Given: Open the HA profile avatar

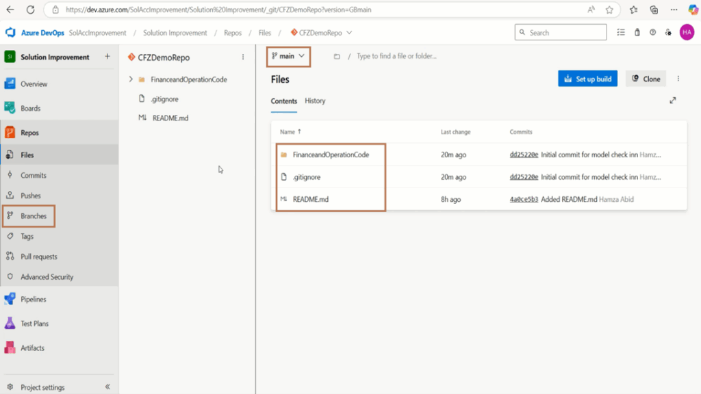Looking at the screenshot, I should [x=687, y=32].
